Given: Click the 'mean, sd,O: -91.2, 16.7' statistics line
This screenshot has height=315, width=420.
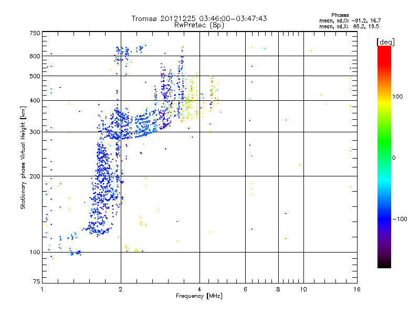Looking at the screenshot, I should tap(350, 20).
